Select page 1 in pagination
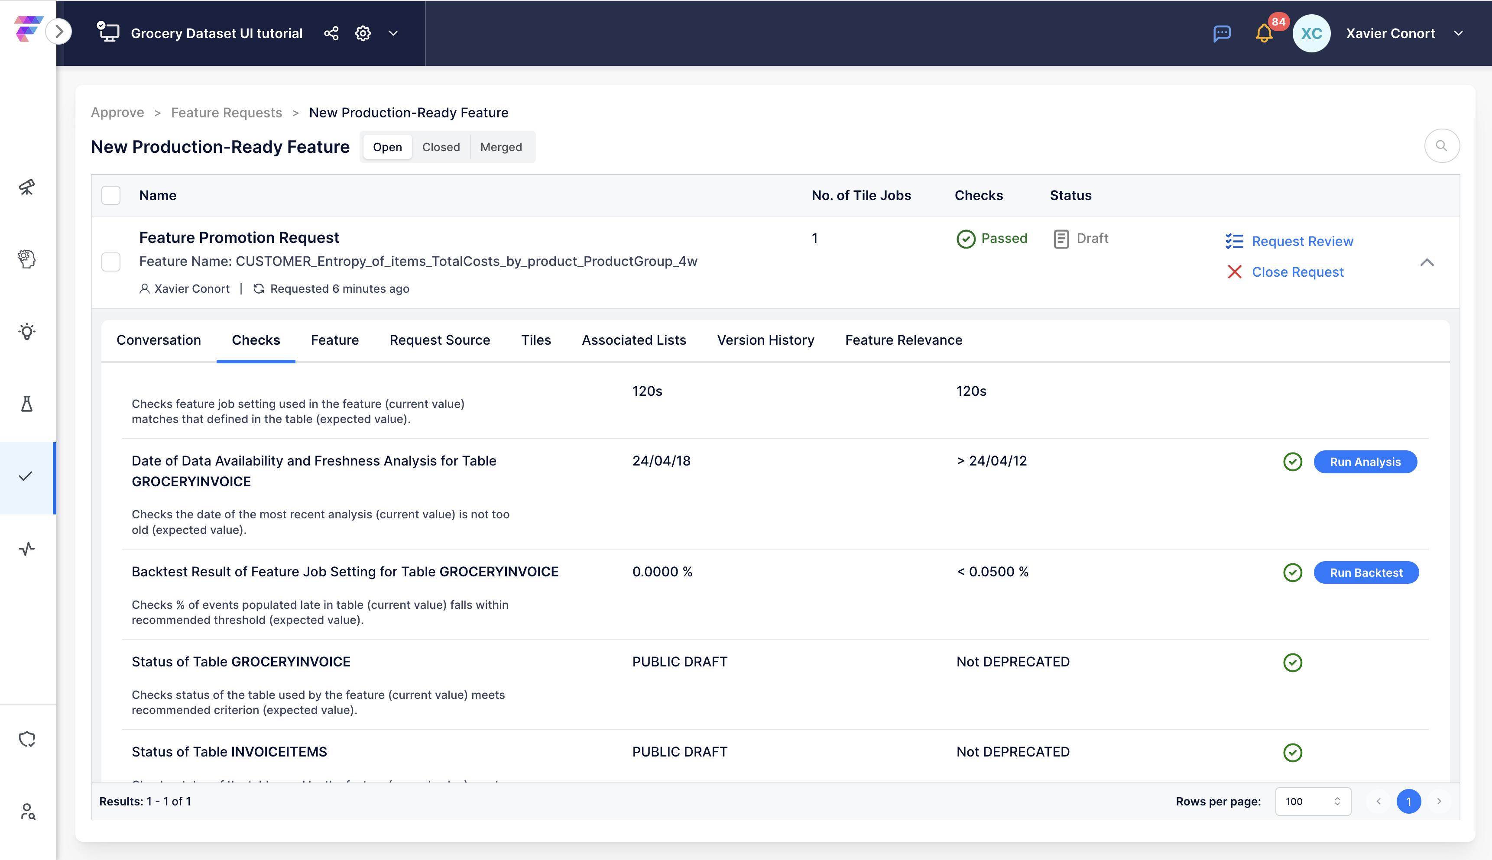This screenshot has width=1492, height=860. 1409,802
